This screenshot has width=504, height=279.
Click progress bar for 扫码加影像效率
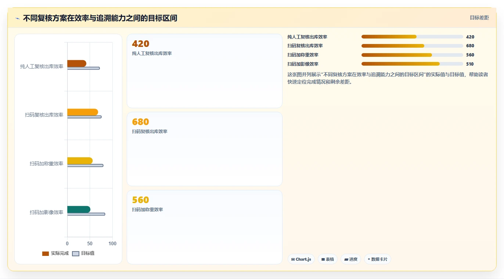coord(412,64)
